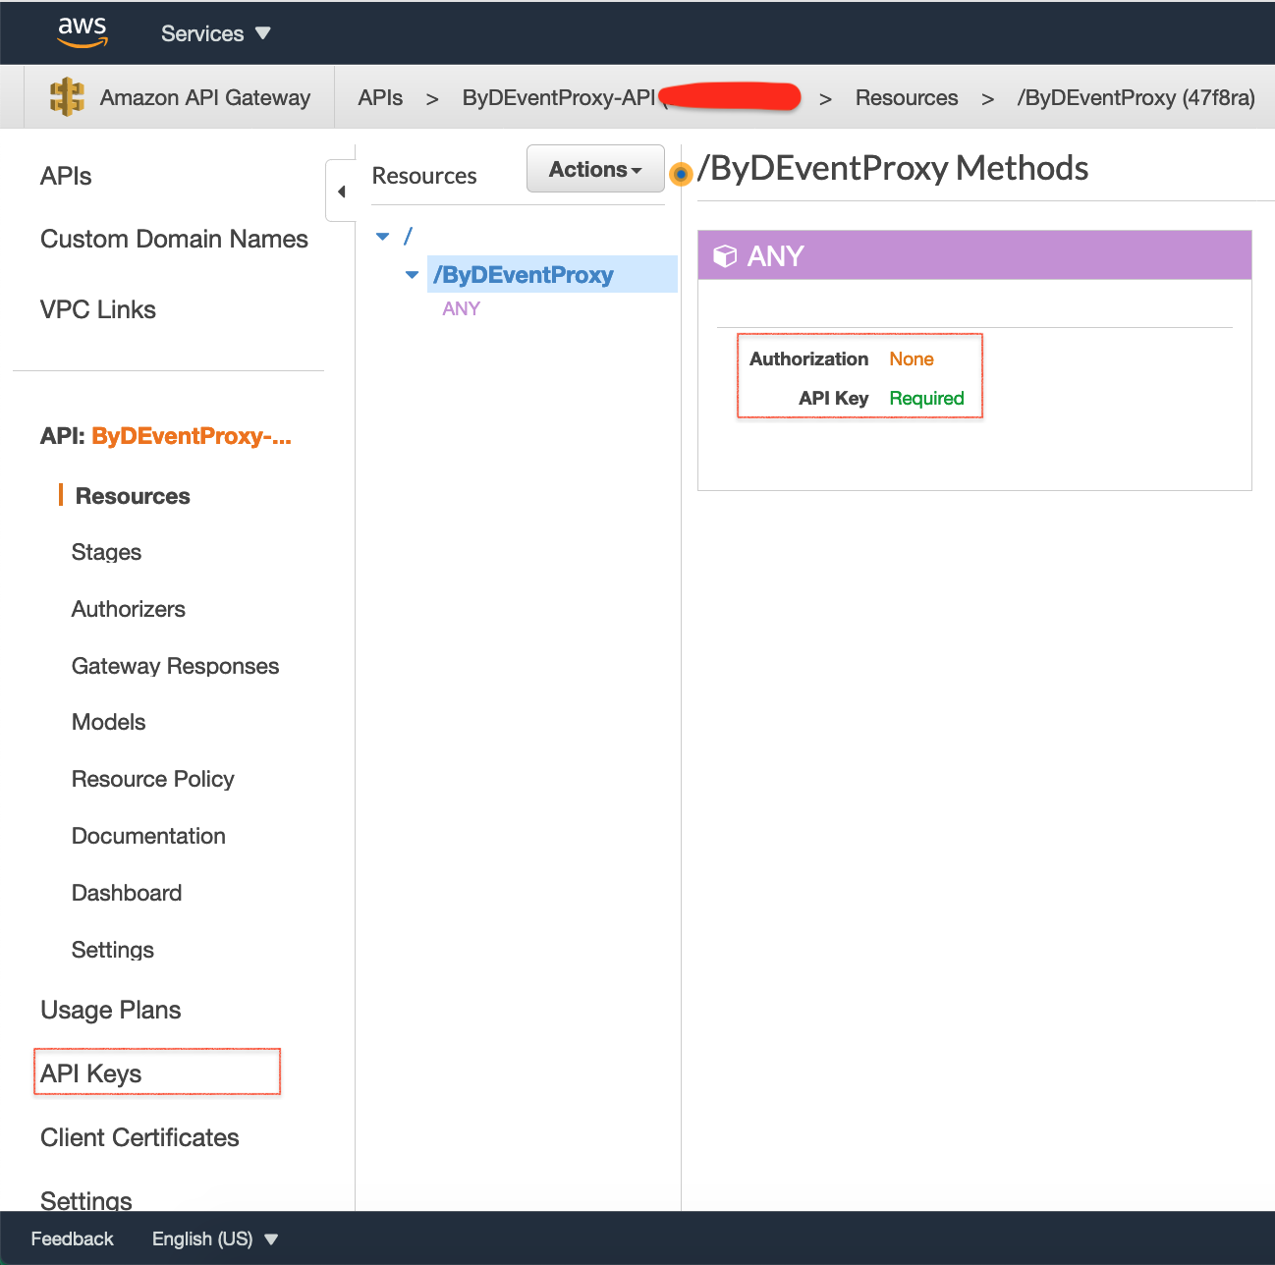Open English (US) language dropdown
Screen dimensions: 1275x1265
pyautogui.click(x=214, y=1239)
